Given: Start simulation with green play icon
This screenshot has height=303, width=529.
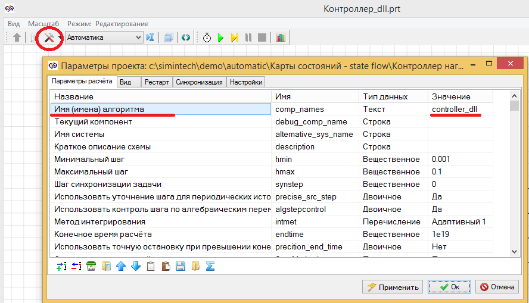Looking at the screenshot, I should click(x=220, y=38).
